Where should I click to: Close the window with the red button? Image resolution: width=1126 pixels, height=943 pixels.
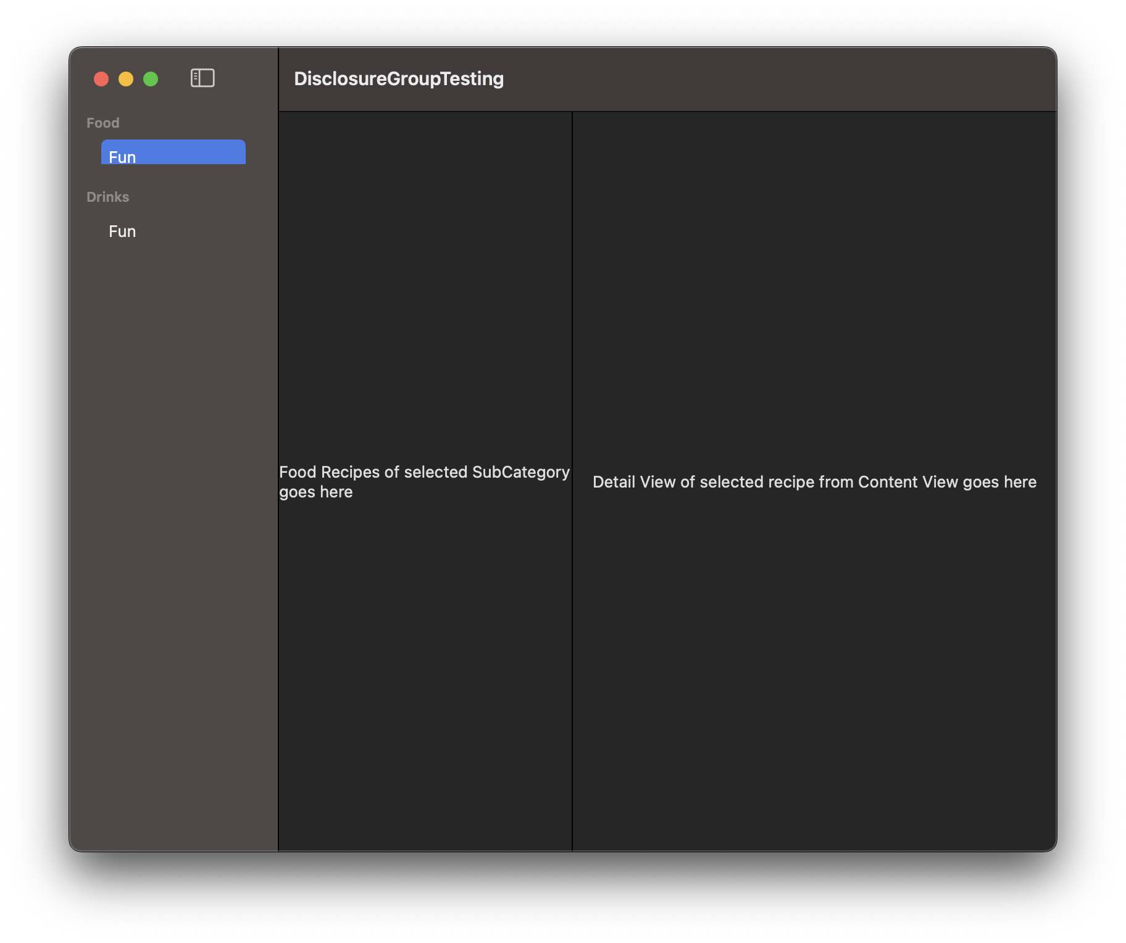[x=101, y=79]
